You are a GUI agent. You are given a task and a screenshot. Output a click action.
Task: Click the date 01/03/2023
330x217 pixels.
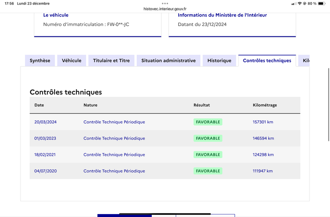tap(45, 138)
